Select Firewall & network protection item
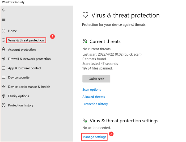Screen dimensions: 186x142 tap(29, 59)
